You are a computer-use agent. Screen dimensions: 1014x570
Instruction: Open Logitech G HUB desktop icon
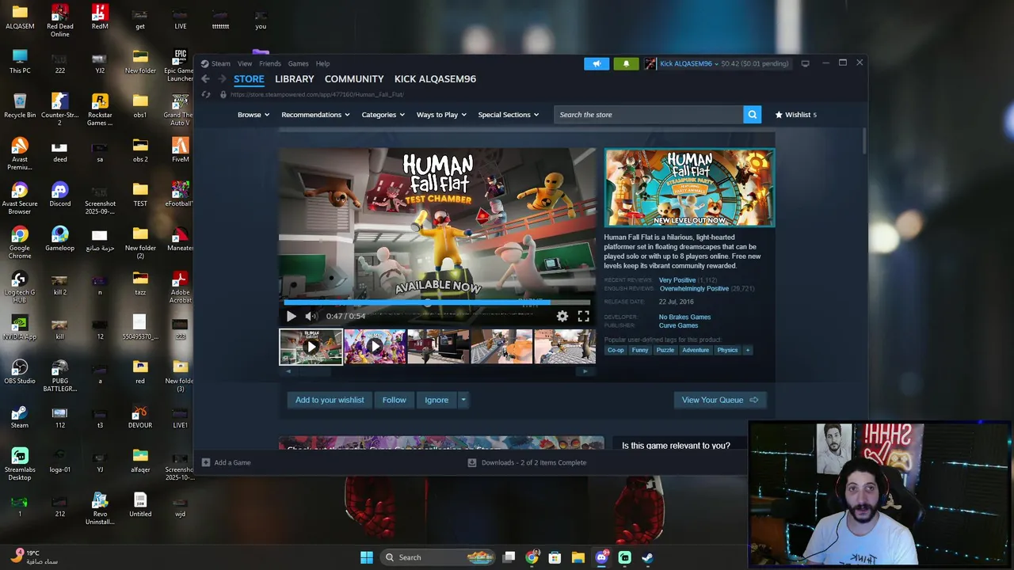pos(20,287)
